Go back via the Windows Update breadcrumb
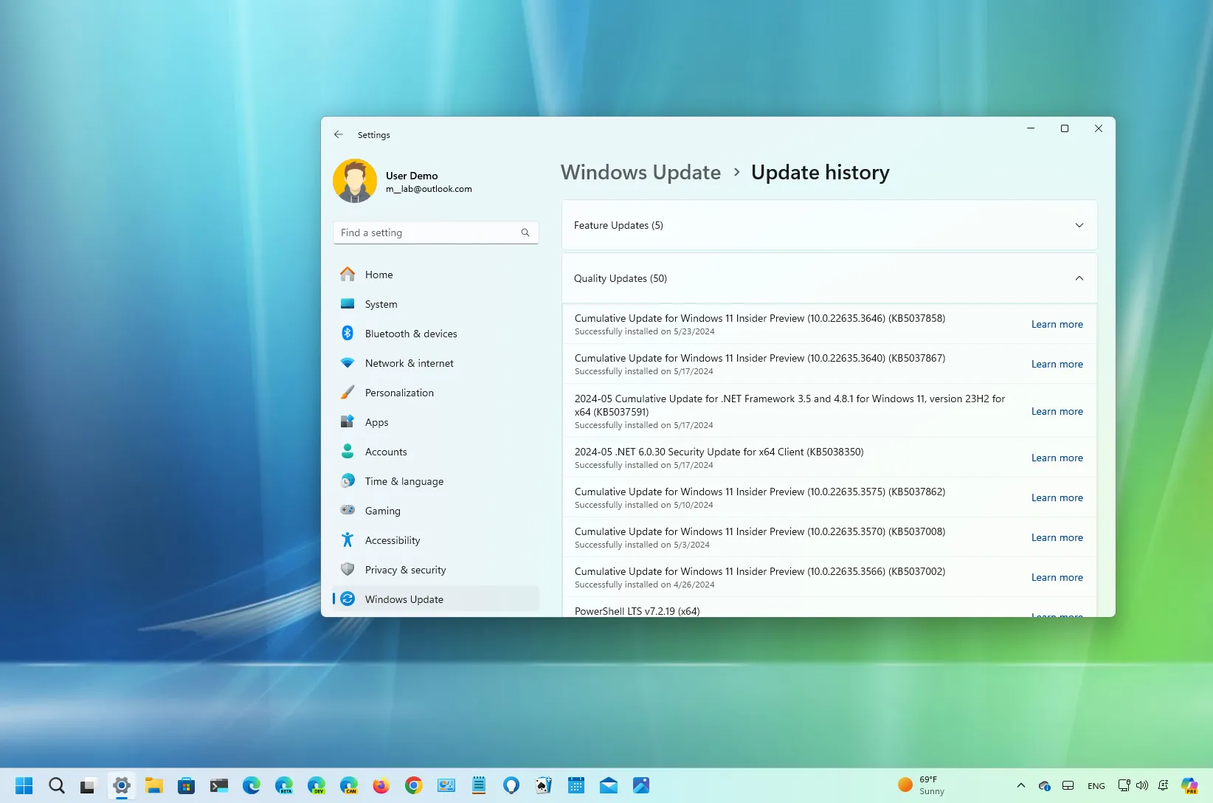Viewport: 1213px width, 803px height. click(x=640, y=172)
